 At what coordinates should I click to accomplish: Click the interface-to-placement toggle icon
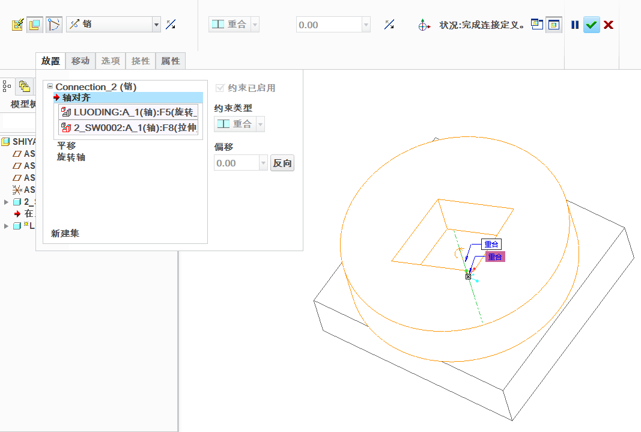pos(17,25)
